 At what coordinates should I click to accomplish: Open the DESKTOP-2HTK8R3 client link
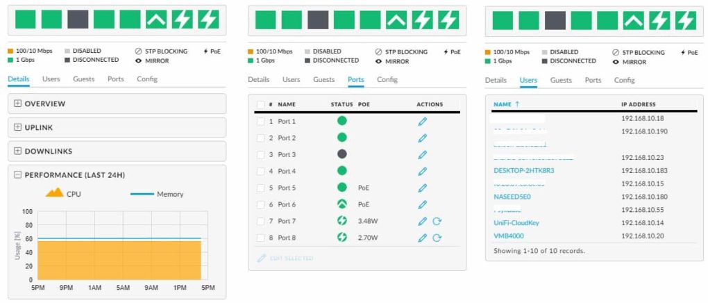pyautogui.click(x=523, y=170)
